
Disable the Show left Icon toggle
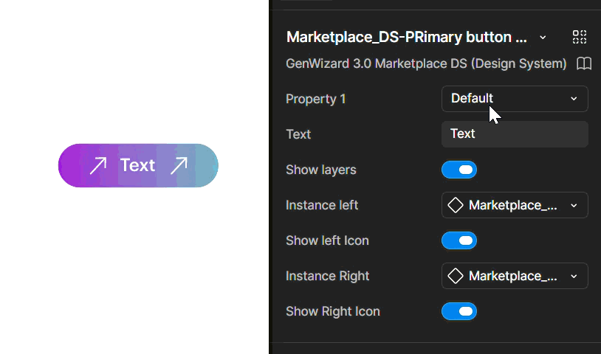click(x=459, y=240)
